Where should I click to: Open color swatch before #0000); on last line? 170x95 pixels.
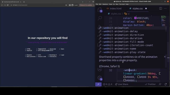click(125, 80)
